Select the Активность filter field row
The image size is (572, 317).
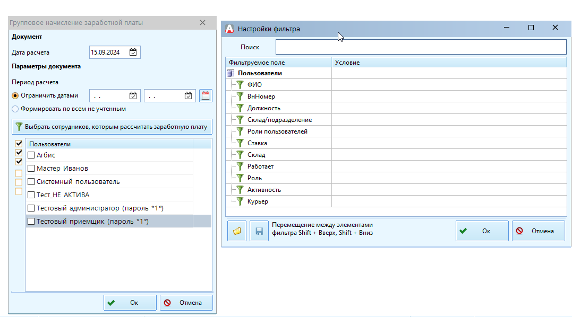pyautogui.click(x=264, y=190)
